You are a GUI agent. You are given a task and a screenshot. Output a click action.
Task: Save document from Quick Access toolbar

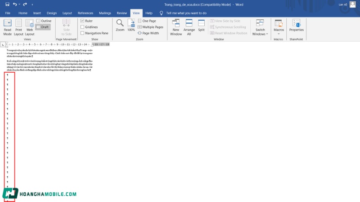[7, 4]
